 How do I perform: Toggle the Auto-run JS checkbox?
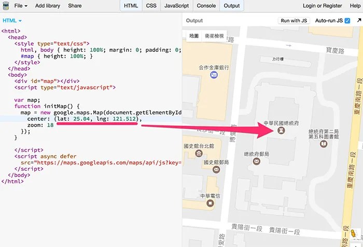tap(347, 21)
